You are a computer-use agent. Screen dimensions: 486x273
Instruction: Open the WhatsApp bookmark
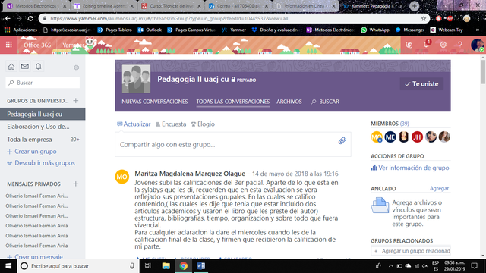click(x=375, y=30)
